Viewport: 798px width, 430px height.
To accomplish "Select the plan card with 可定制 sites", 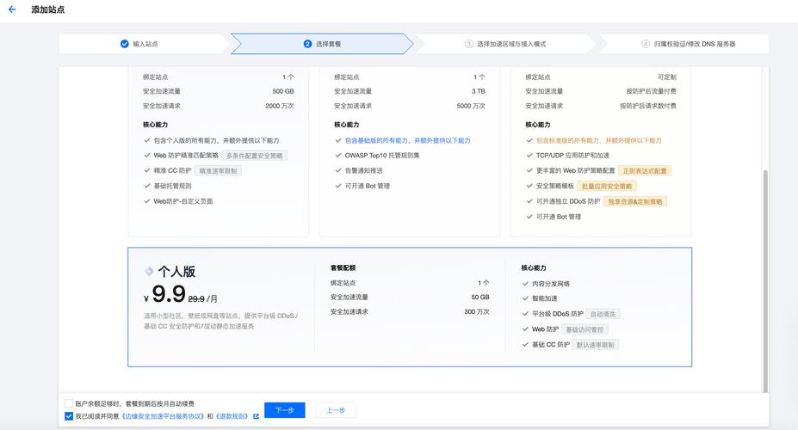I will 601,151.
